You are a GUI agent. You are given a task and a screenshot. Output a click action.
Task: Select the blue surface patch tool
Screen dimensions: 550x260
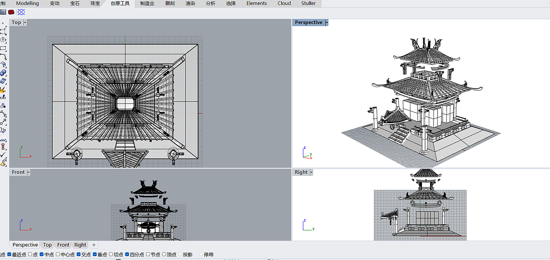[x=3, y=81]
